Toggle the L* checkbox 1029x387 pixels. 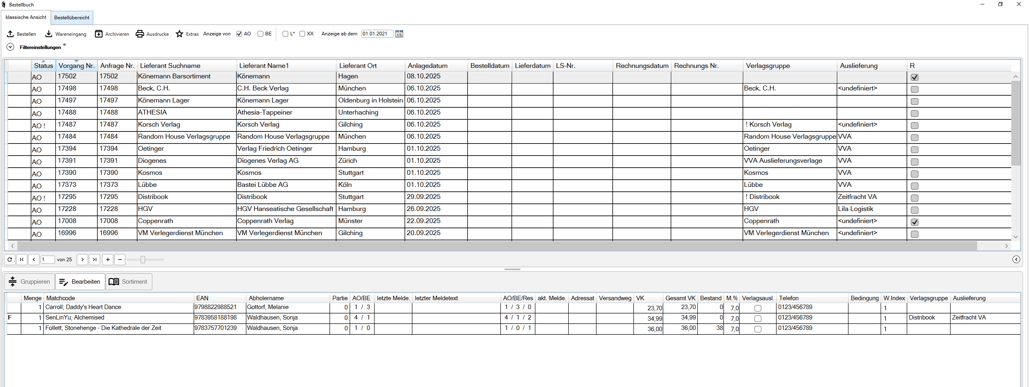tap(285, 34)
